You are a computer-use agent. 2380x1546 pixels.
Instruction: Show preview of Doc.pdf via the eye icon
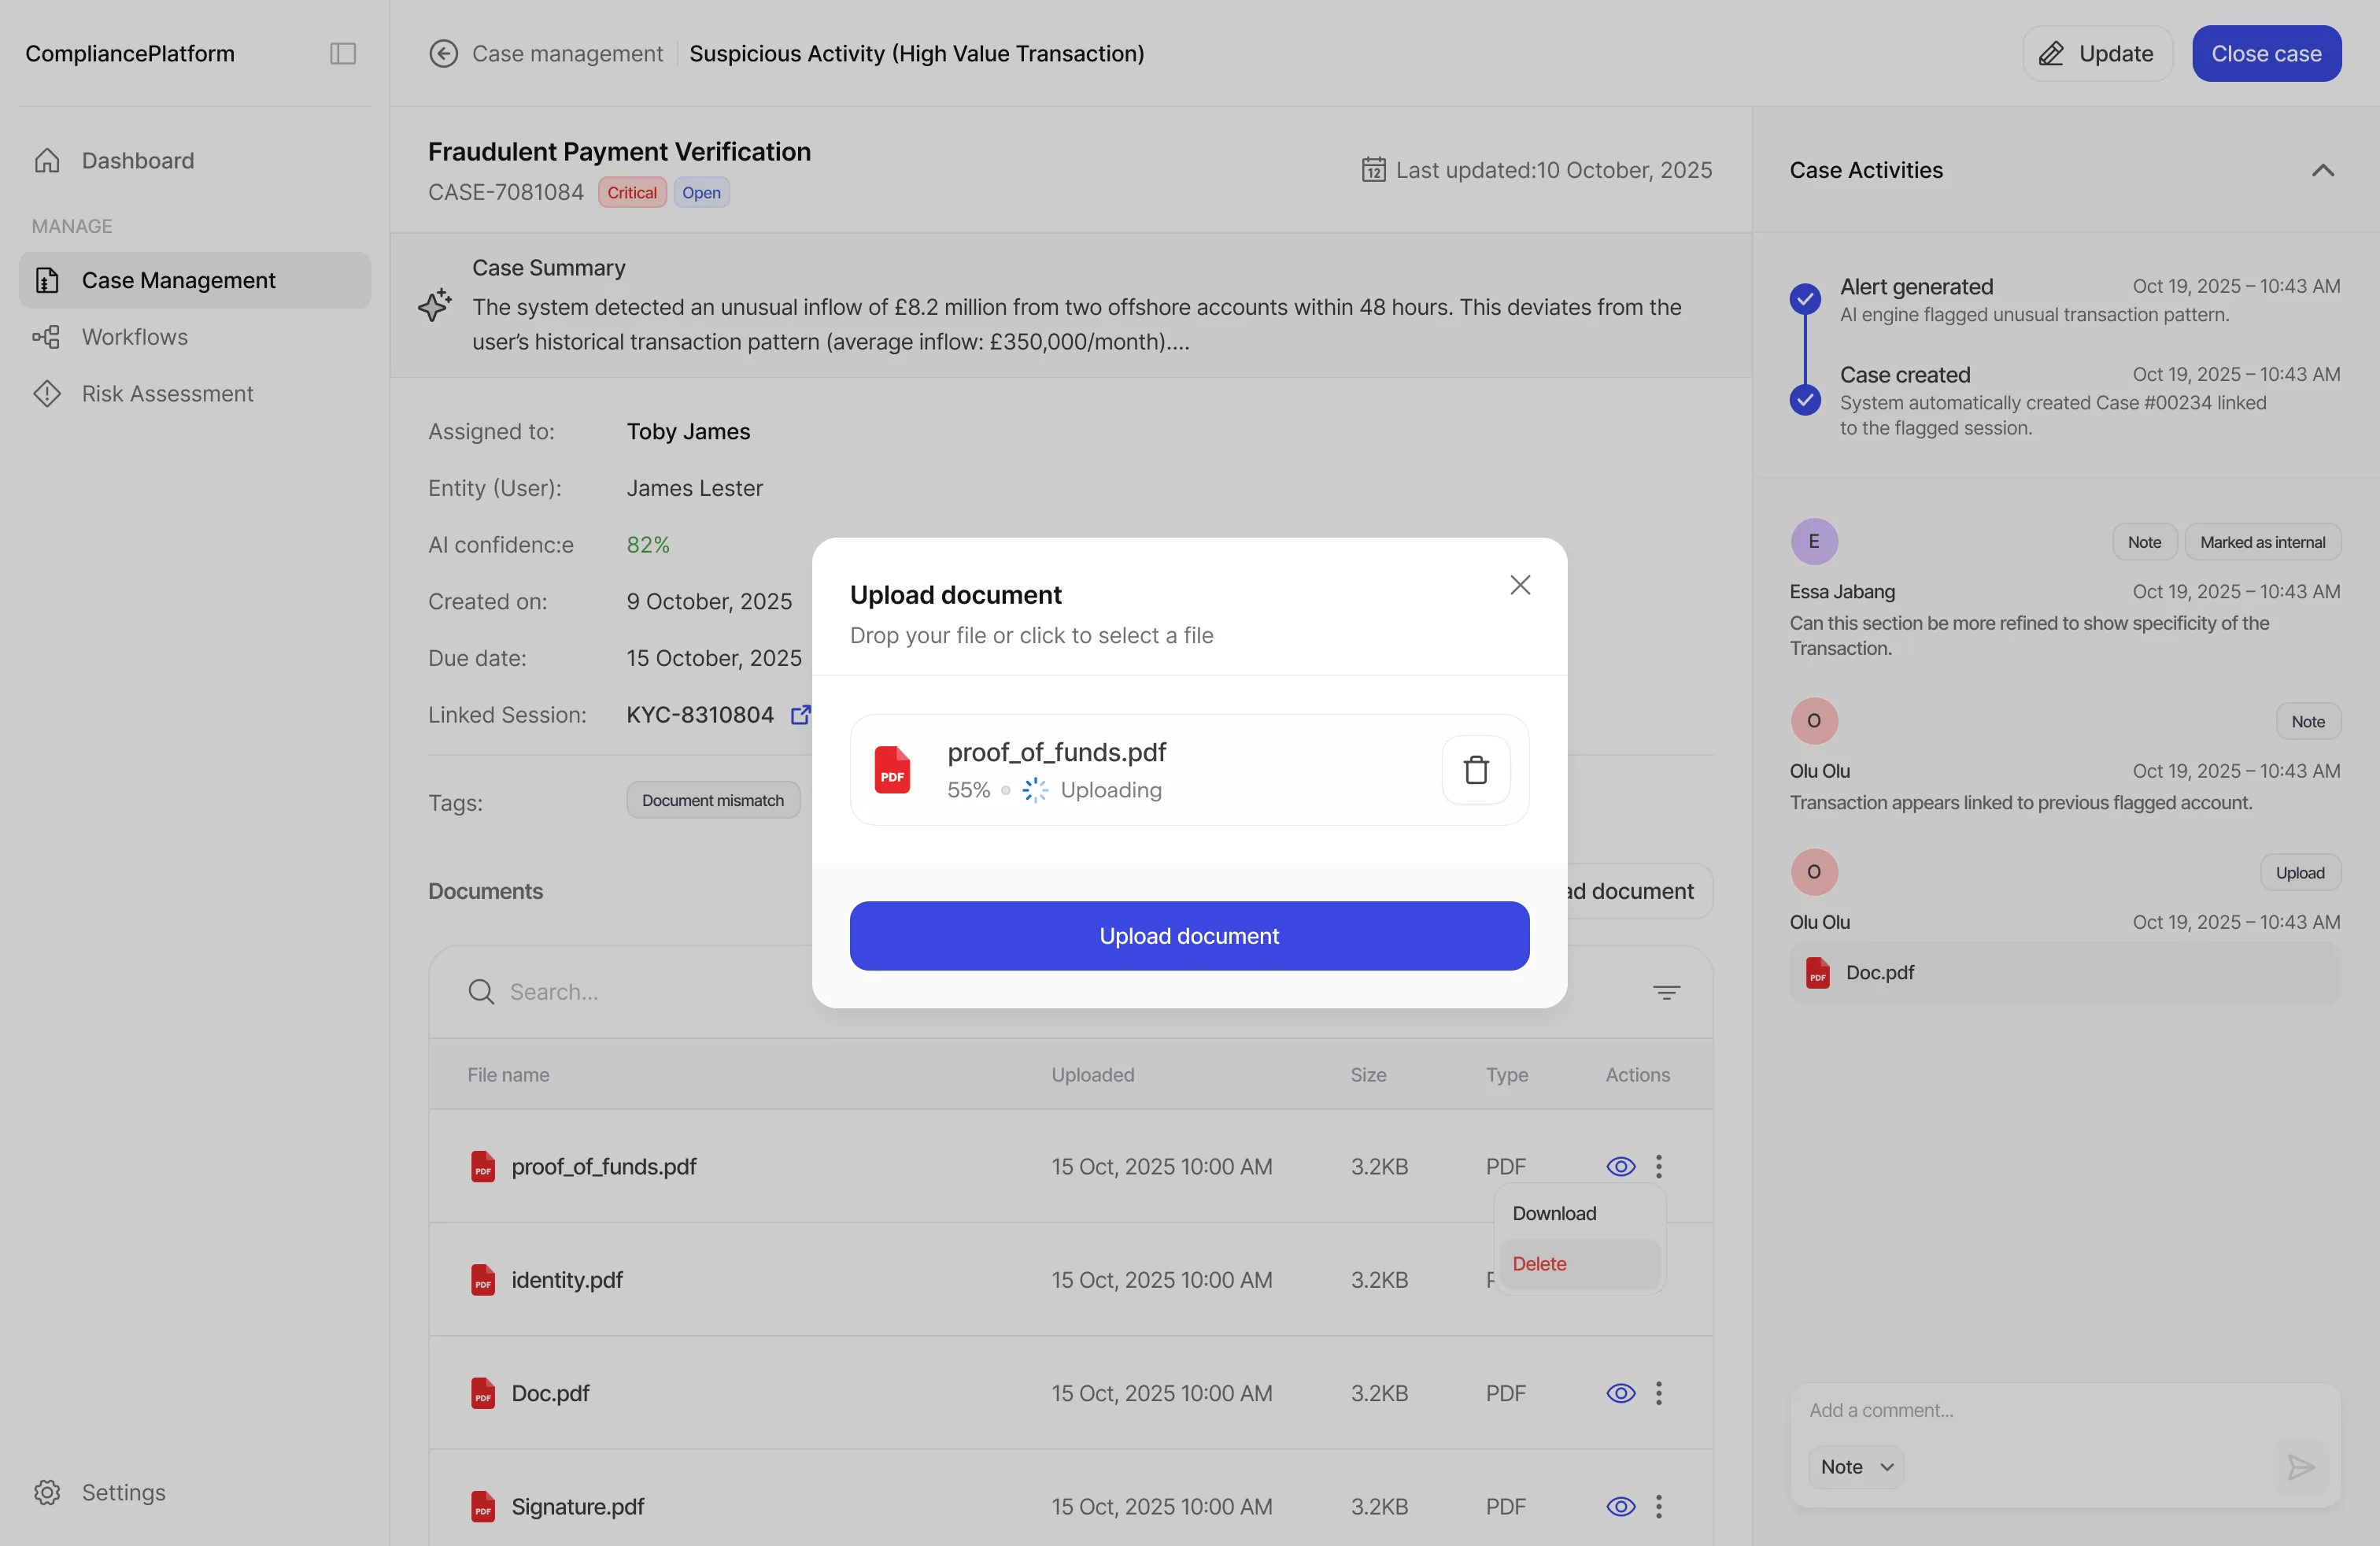point(1620,1393)
